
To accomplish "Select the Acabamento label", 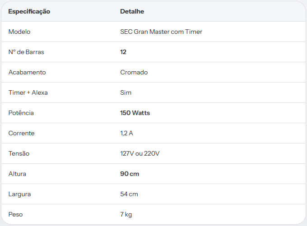I will (27, 72).
